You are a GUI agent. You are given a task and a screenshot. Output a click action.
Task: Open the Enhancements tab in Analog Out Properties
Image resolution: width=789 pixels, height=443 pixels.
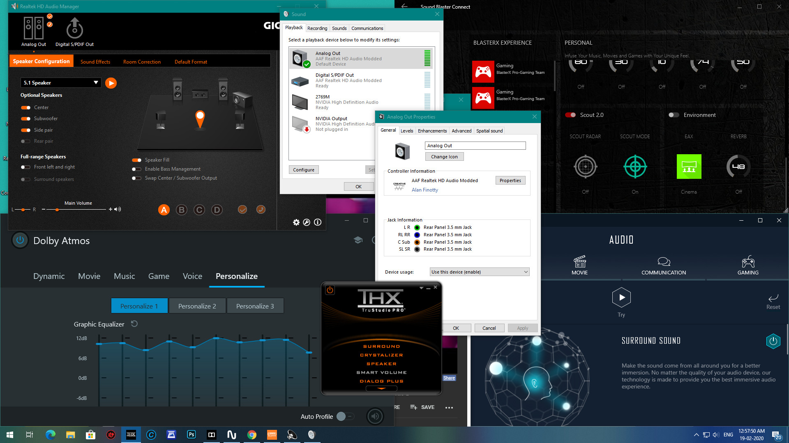click(x=432, y=131)
